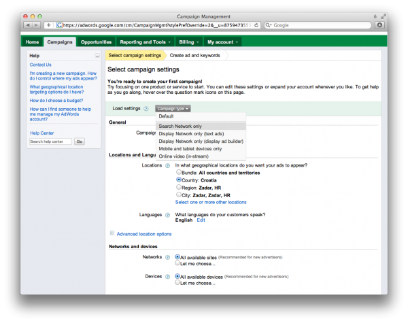The height and width of the screenshot is (323, 408).
Task: Open help icon next to Devices
Action: (x=167, y=277)
